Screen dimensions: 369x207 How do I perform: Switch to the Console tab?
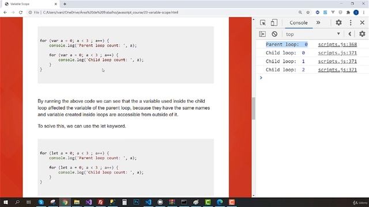coord(299,23)
